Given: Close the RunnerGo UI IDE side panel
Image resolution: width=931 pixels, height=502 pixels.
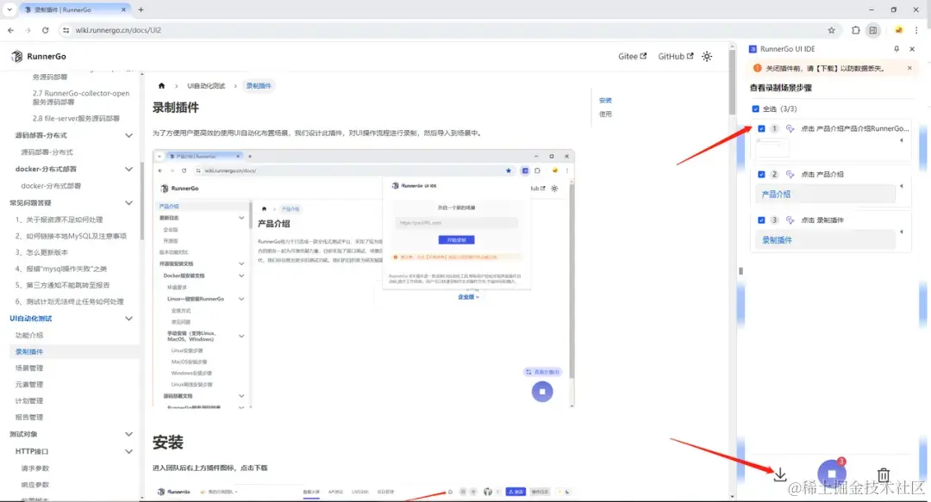Looking at the screenshot, I should click(x=913, y=49).
